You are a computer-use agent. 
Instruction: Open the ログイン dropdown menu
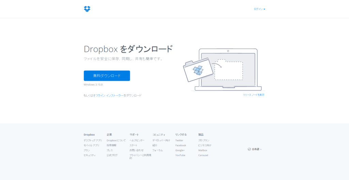[x=259, y=9]
